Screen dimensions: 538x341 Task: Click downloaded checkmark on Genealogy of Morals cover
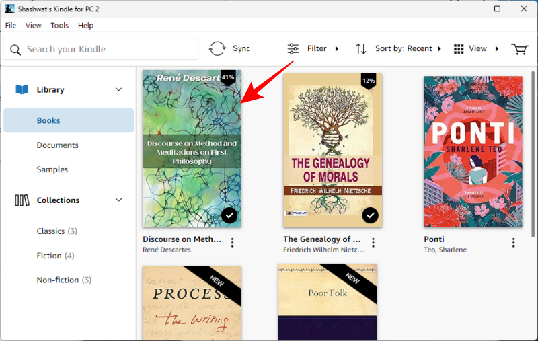371,215
